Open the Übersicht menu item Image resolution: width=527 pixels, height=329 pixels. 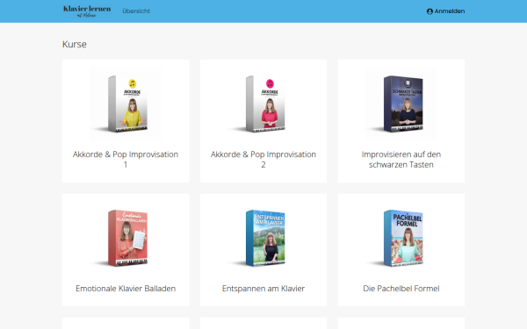(x=136, y=11)
